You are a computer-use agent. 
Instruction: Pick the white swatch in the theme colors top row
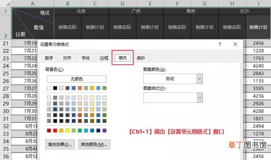point(49,88)
